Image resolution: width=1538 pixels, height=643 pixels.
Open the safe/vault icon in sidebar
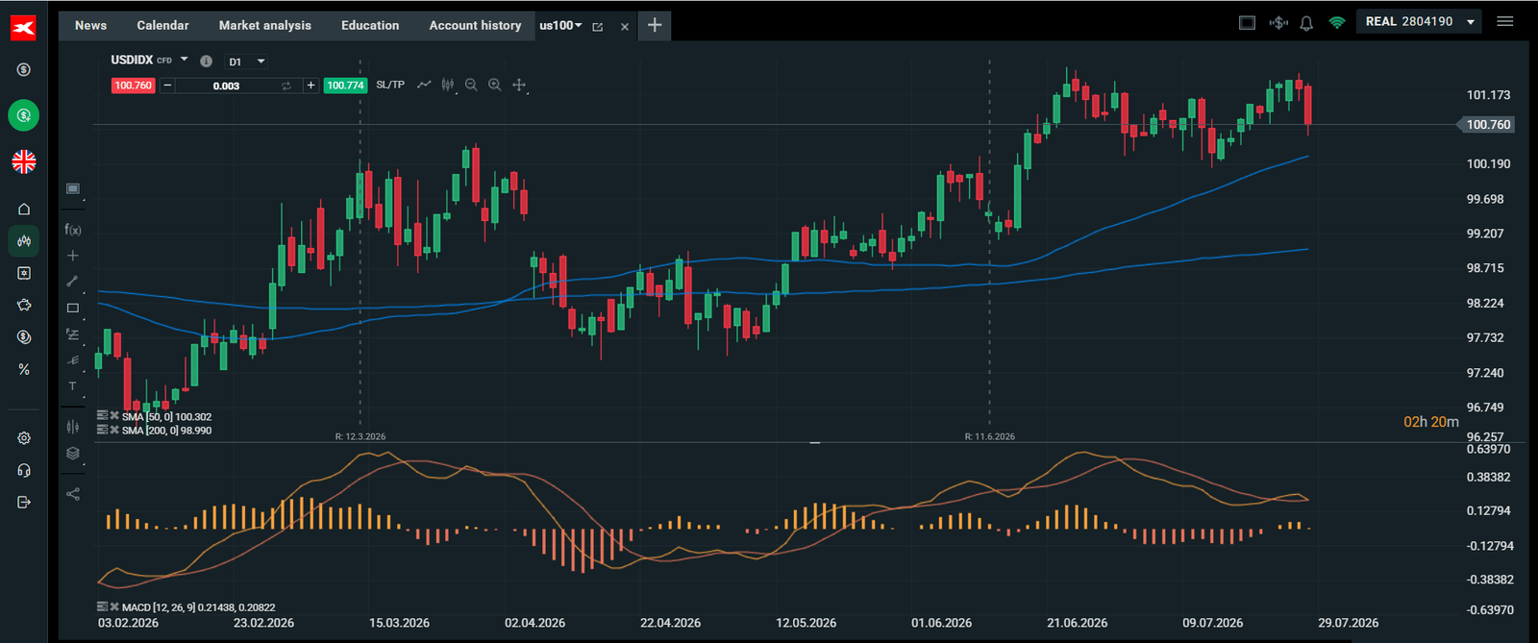click(24, 273)
